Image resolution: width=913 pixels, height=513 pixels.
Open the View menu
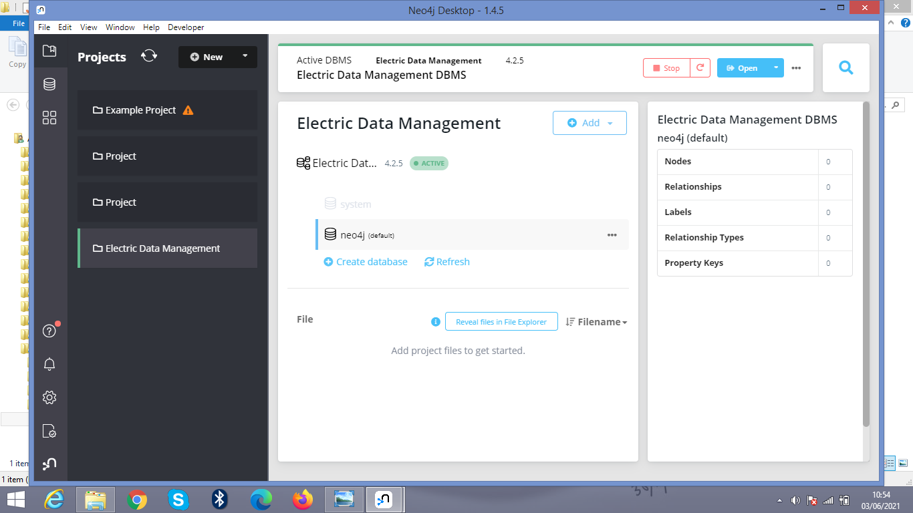89,27
